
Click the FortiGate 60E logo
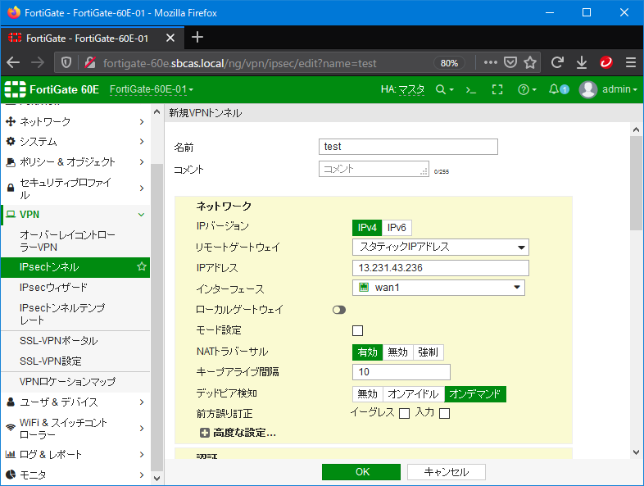(52, 89)
